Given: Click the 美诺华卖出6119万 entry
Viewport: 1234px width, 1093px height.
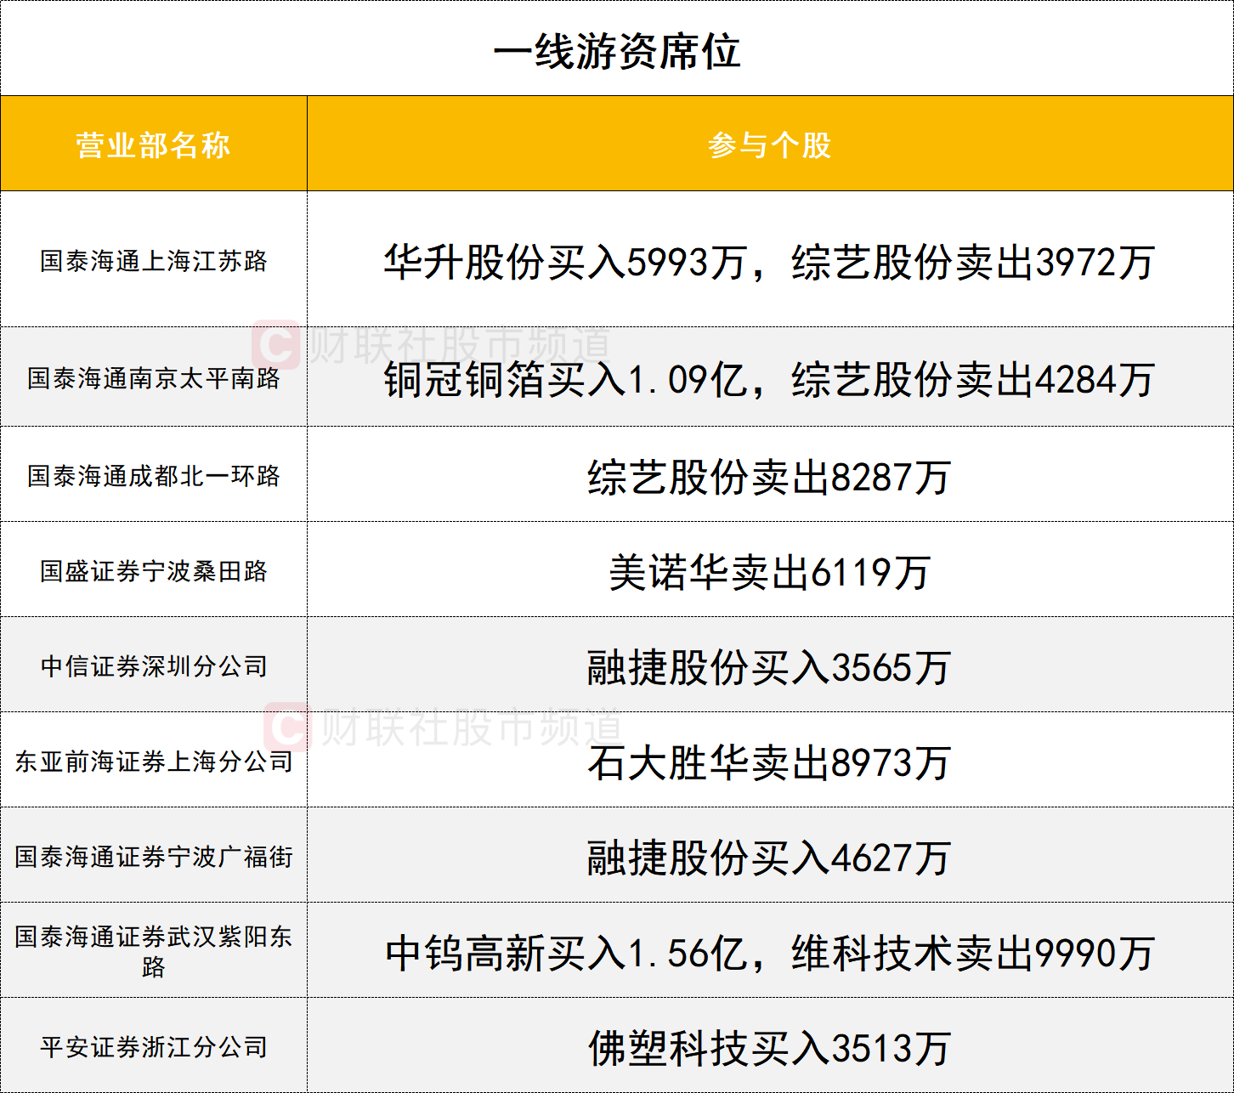Looking at the screenshot, I should pos(769,573).
